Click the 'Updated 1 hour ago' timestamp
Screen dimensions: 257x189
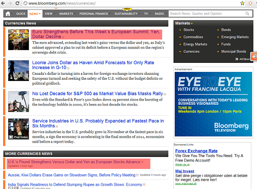coord(20,166)
